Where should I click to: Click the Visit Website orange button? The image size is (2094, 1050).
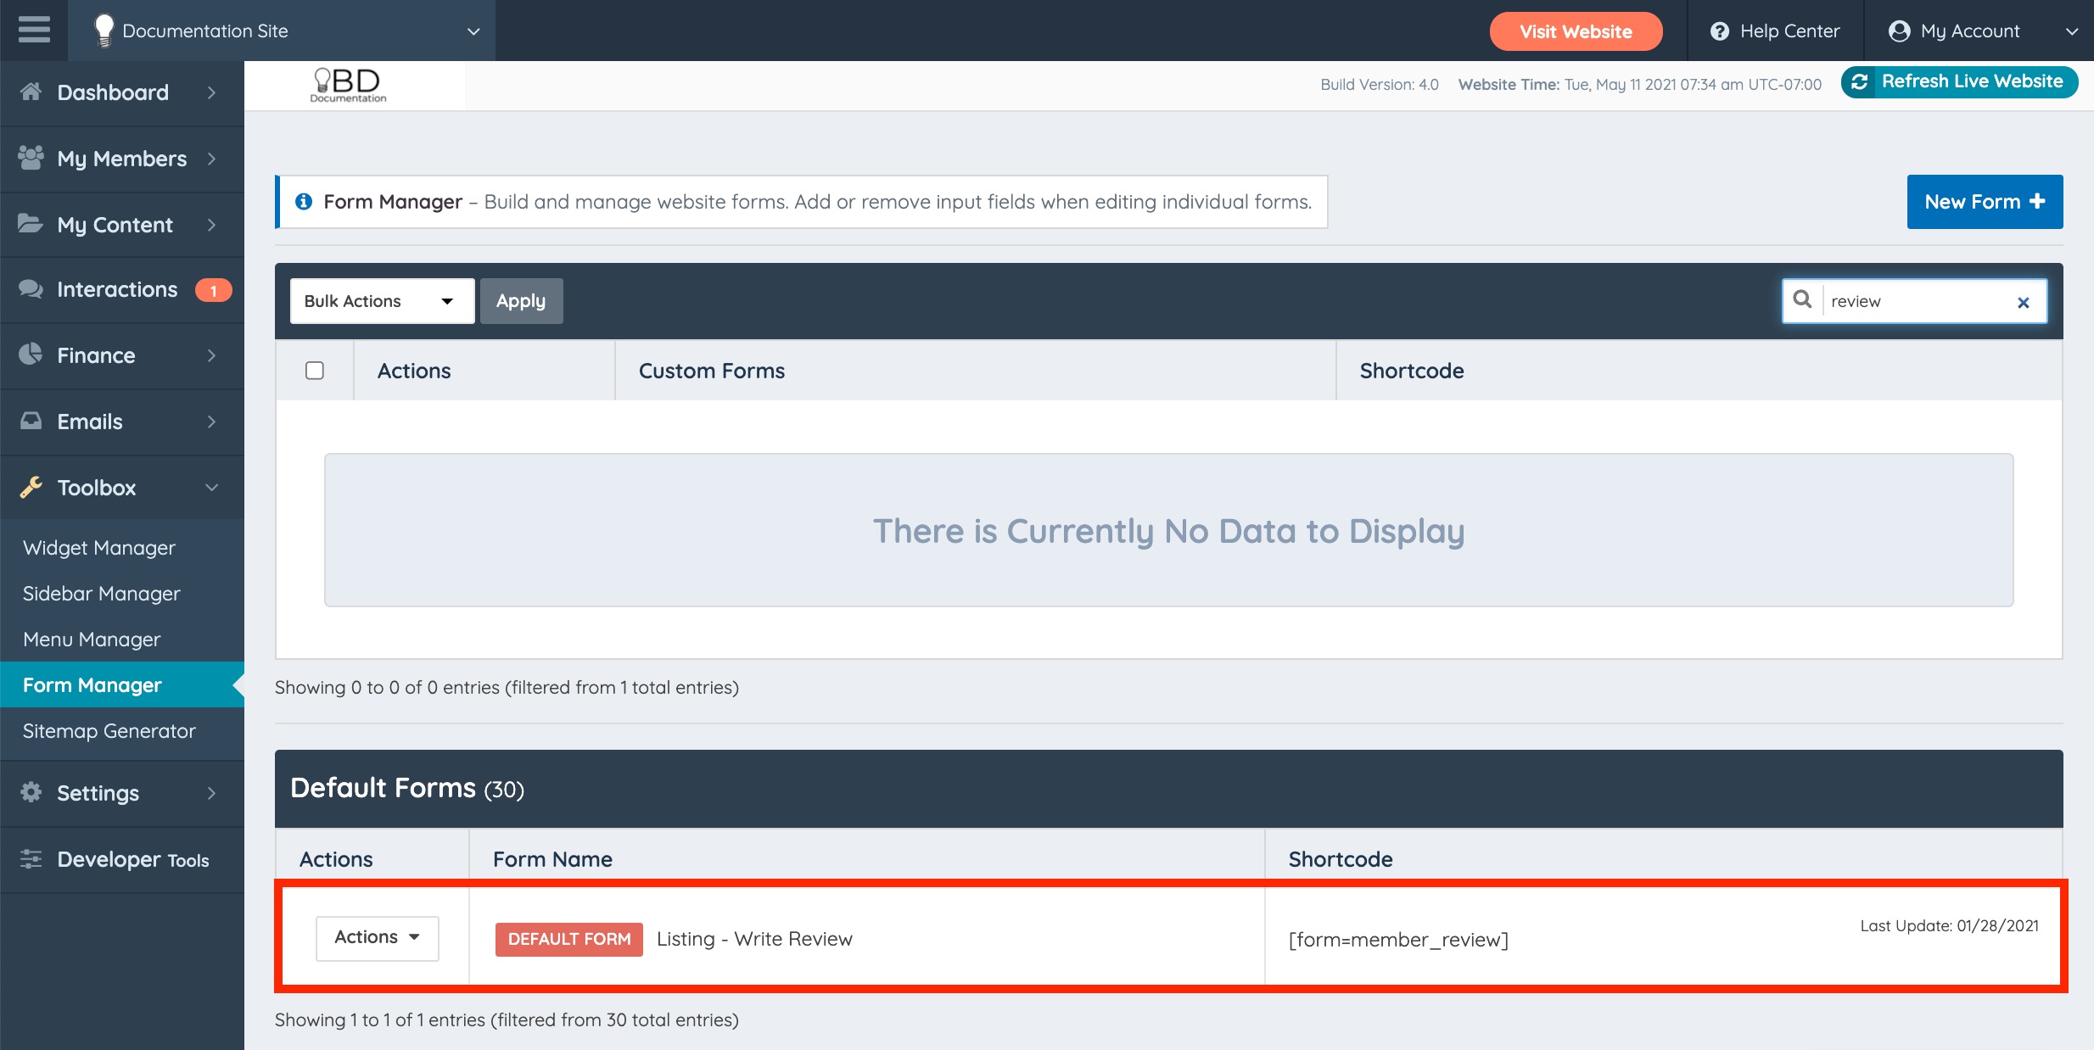click(1575, 31)
